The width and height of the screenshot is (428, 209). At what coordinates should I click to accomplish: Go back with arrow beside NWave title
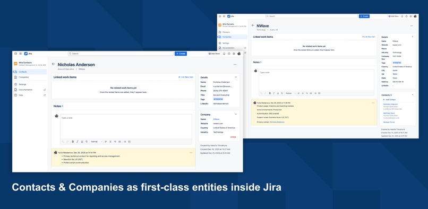coord(253,25)
